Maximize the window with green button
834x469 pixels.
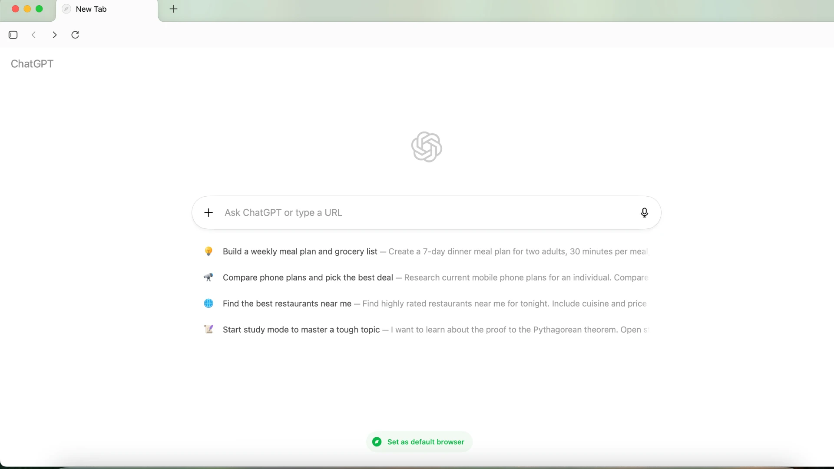(39, 9)
